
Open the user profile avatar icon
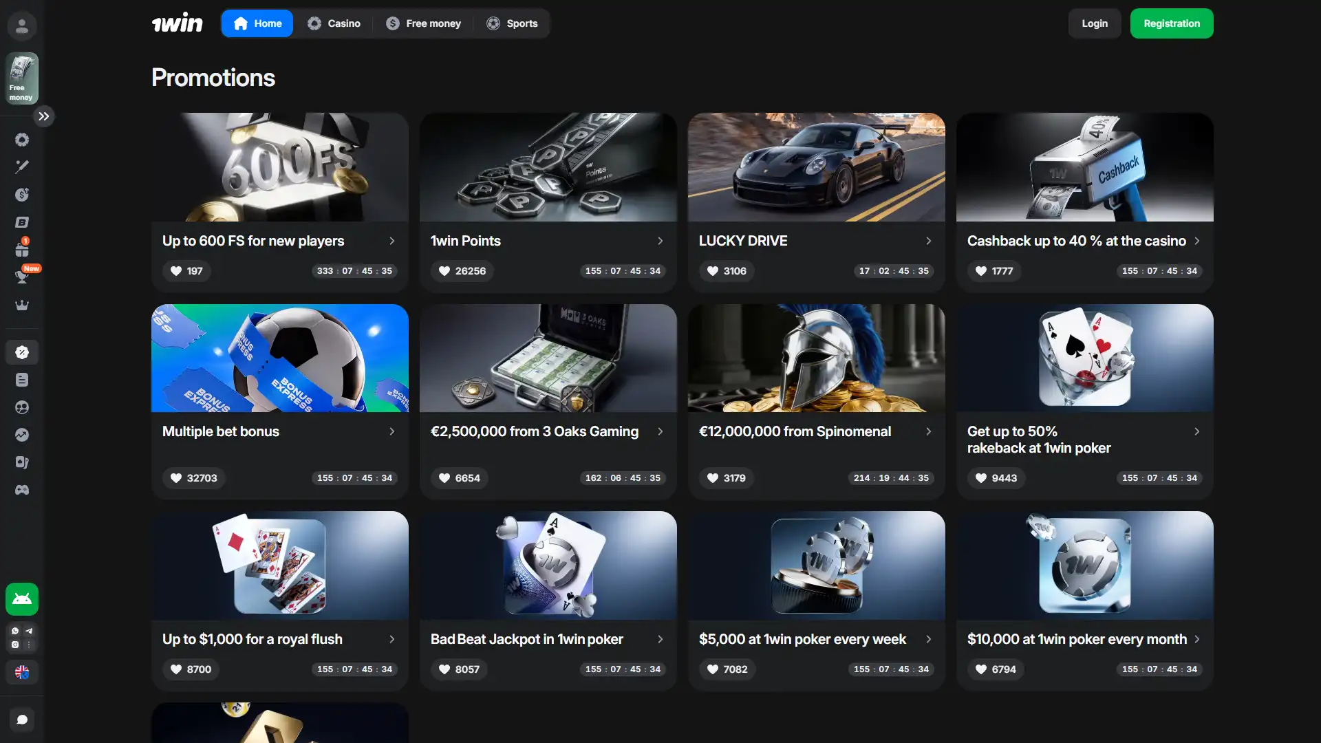(x=22, y=26)
